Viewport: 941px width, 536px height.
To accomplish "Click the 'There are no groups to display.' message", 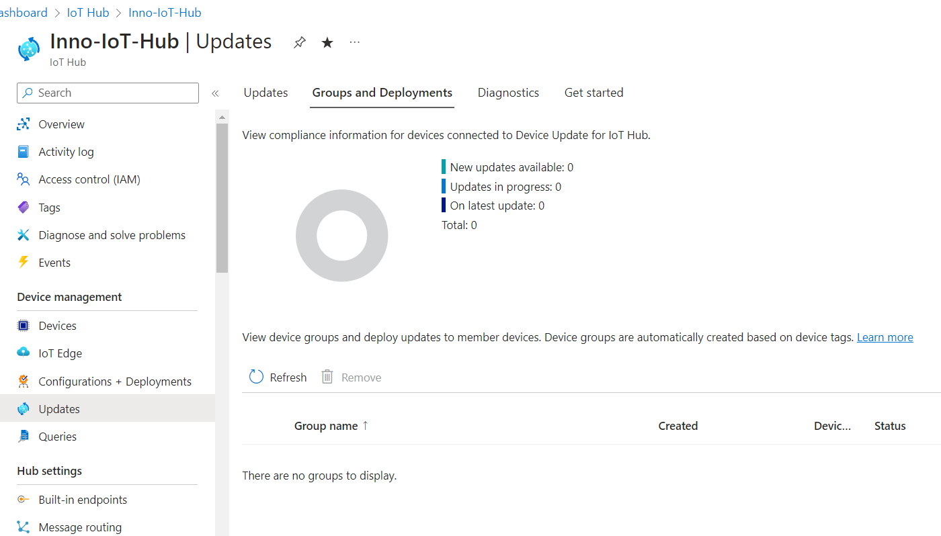I will point(319,476).
